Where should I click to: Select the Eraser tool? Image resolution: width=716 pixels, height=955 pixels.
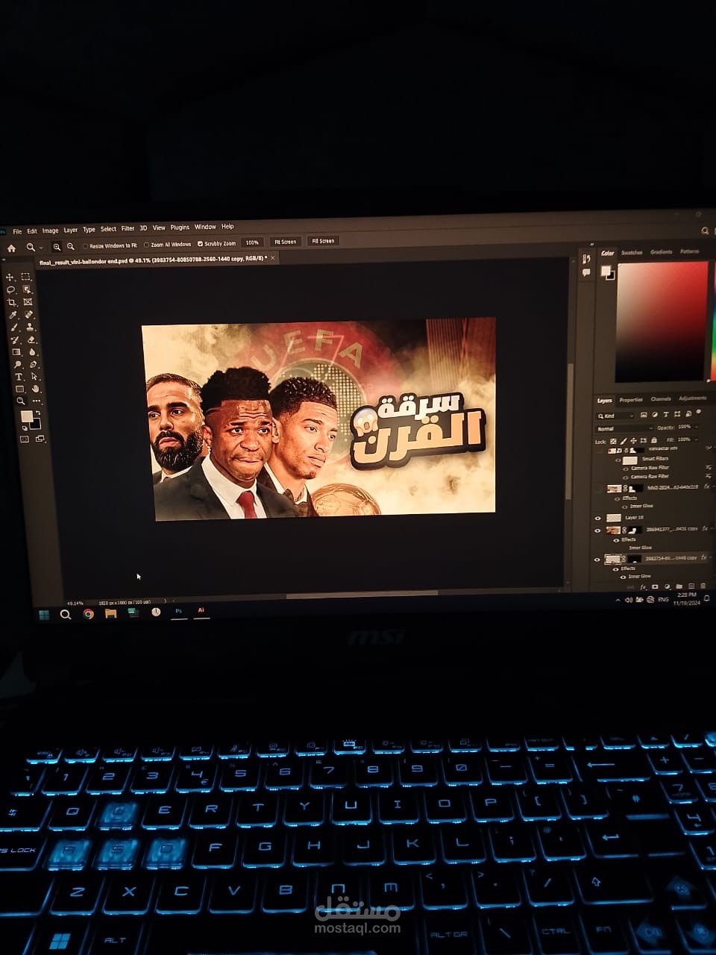(x=31, y=339)
